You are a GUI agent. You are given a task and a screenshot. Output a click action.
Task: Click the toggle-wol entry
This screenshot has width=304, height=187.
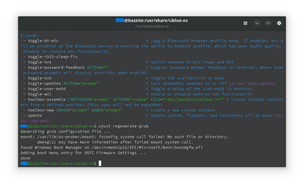point(40,94)
